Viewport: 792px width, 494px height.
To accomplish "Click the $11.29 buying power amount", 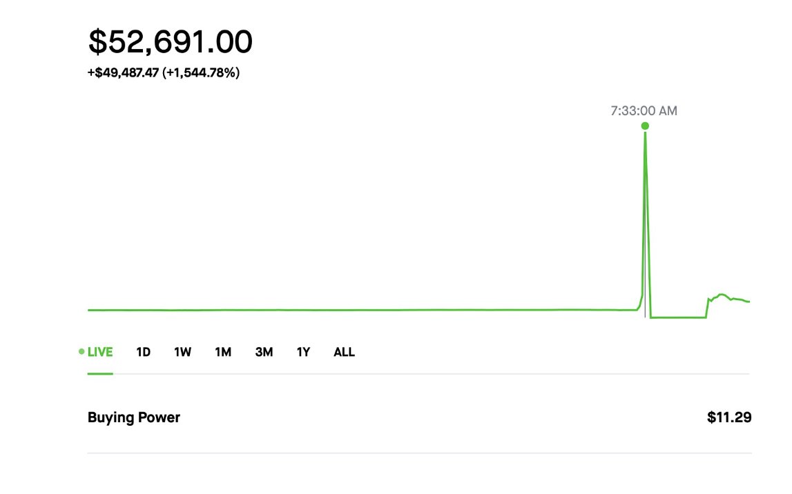I will point(729,417).
